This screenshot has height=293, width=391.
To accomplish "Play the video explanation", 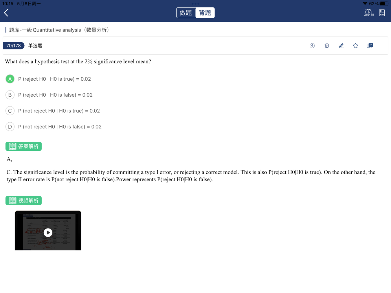I will 48,233.
